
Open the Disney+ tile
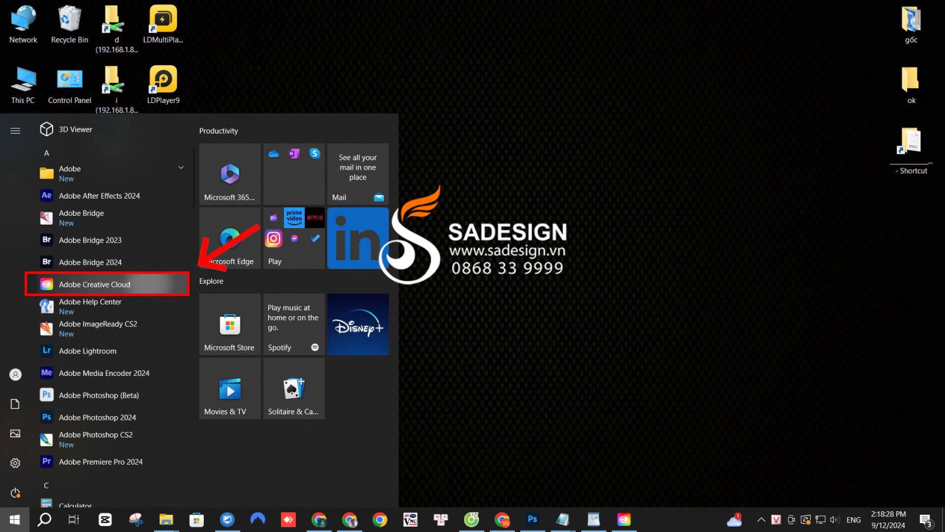[x=358, y=324]
